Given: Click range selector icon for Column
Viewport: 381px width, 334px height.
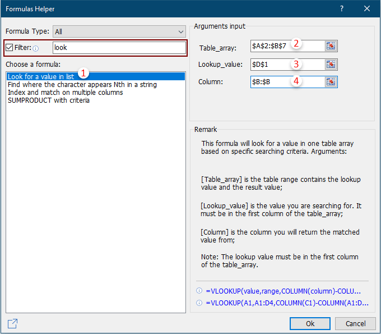Looking at the screenshot, I should (x=331, y=82).
